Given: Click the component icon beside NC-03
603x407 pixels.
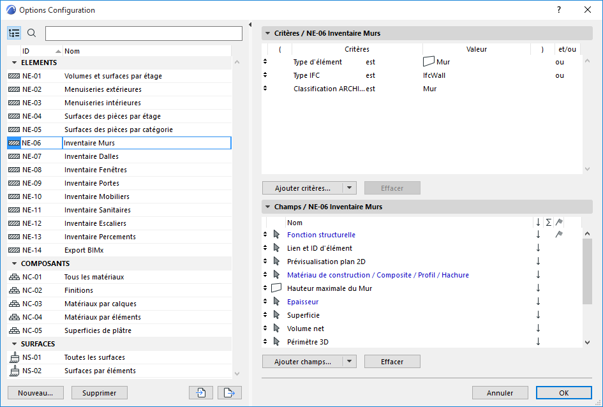Looking at the screenshot, I should click(14, 304).
